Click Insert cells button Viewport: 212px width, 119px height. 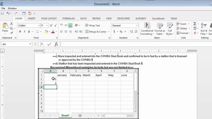[x=182, y=24]
